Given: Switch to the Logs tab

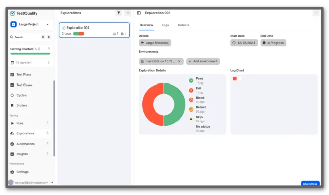Looking at the screenshot, I should pos(165,25).
